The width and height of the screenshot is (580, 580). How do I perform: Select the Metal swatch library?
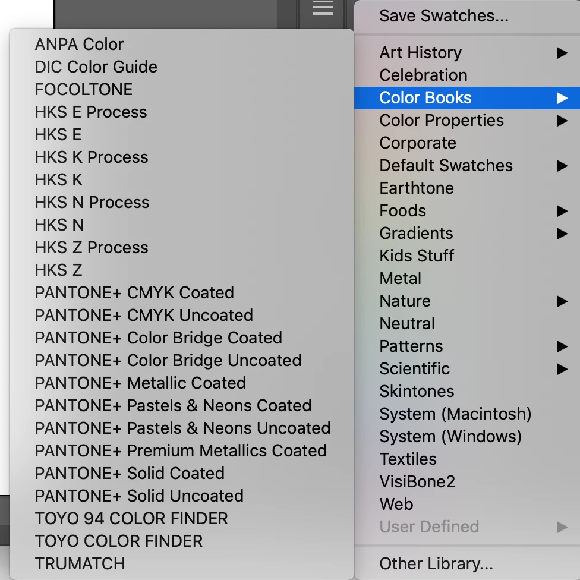click(x=467, y=279)
